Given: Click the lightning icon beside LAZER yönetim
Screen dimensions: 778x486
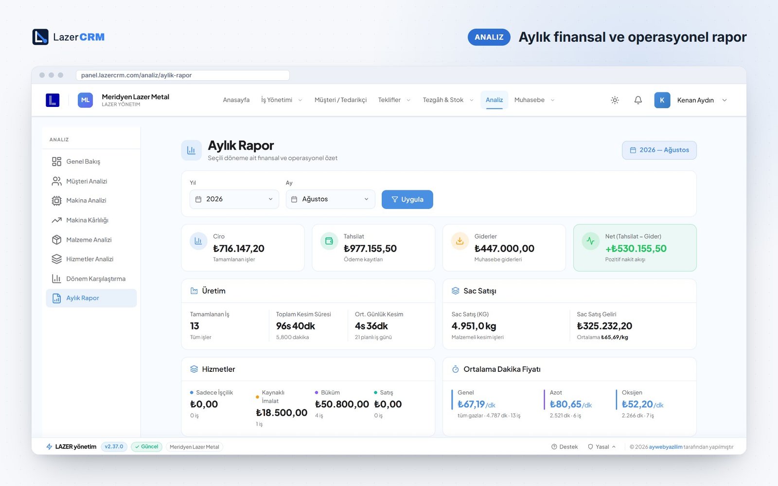Looking at the screenshot, I should (x=49, y=447).
